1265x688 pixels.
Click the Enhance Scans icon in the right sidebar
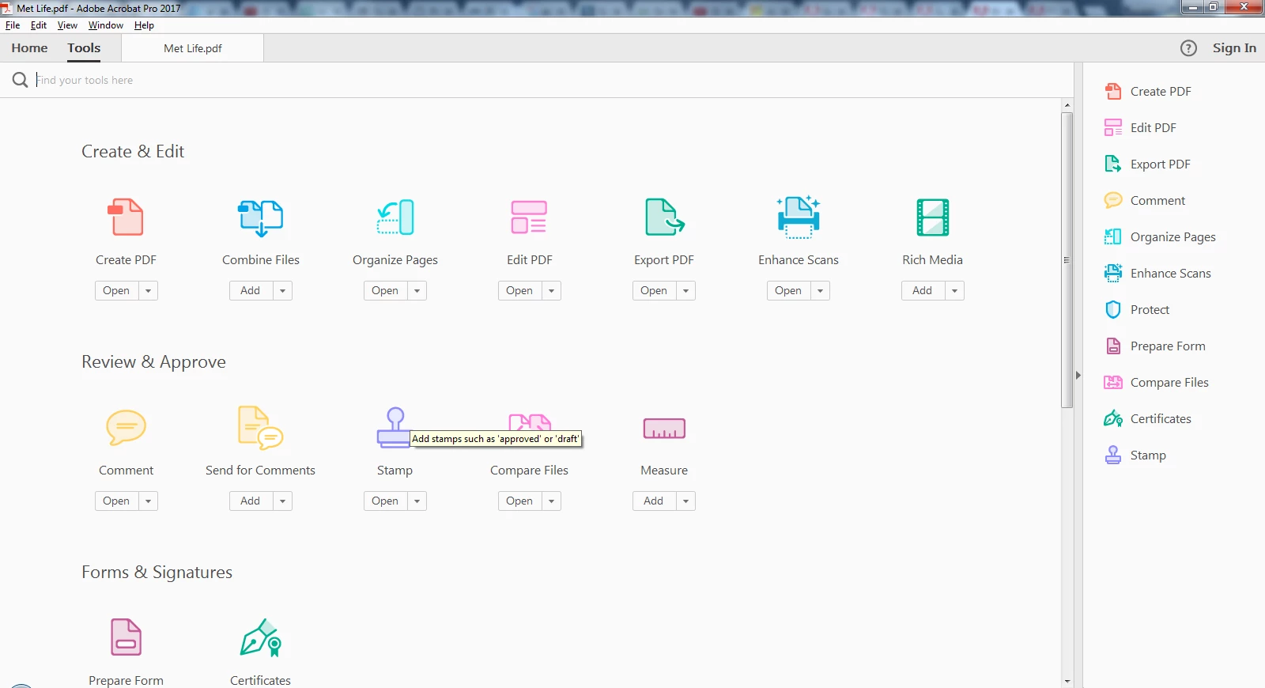[1113, 273]
